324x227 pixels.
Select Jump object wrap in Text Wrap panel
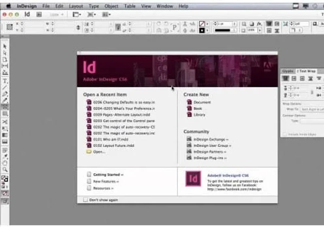tap(310, 78)
